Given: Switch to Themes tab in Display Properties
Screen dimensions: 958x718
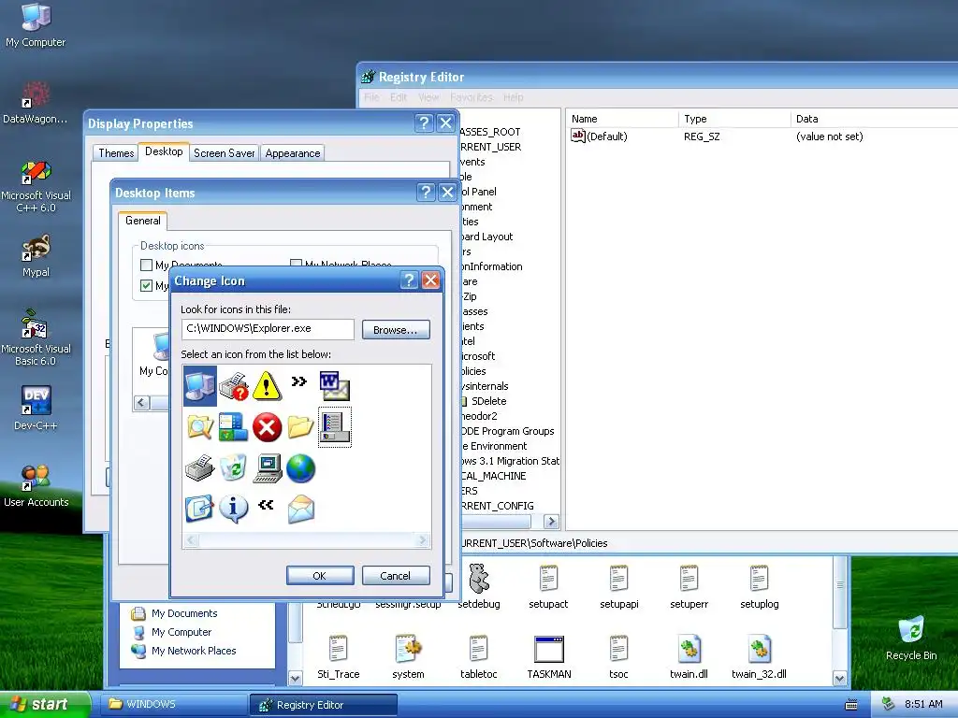Looking at the screenshot, I should 116,153.
